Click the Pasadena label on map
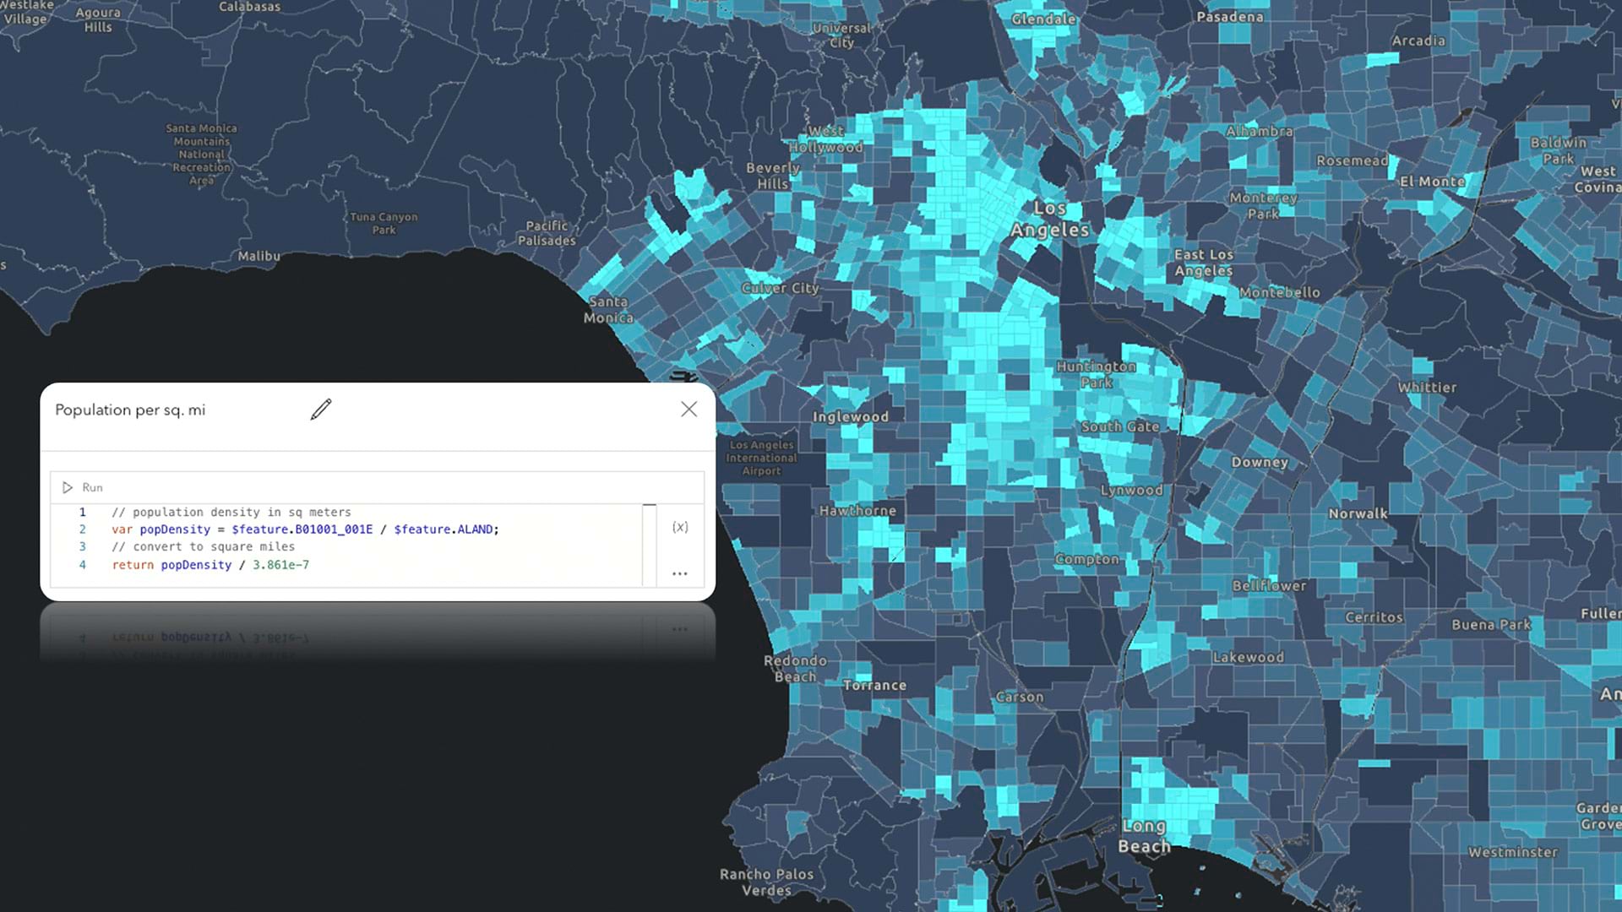This screenshot has height=912, width=1622. click(x=1230, y=17)
